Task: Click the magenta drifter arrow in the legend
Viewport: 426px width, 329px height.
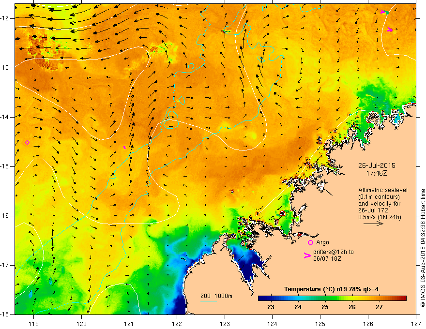Action: (307, 255)
